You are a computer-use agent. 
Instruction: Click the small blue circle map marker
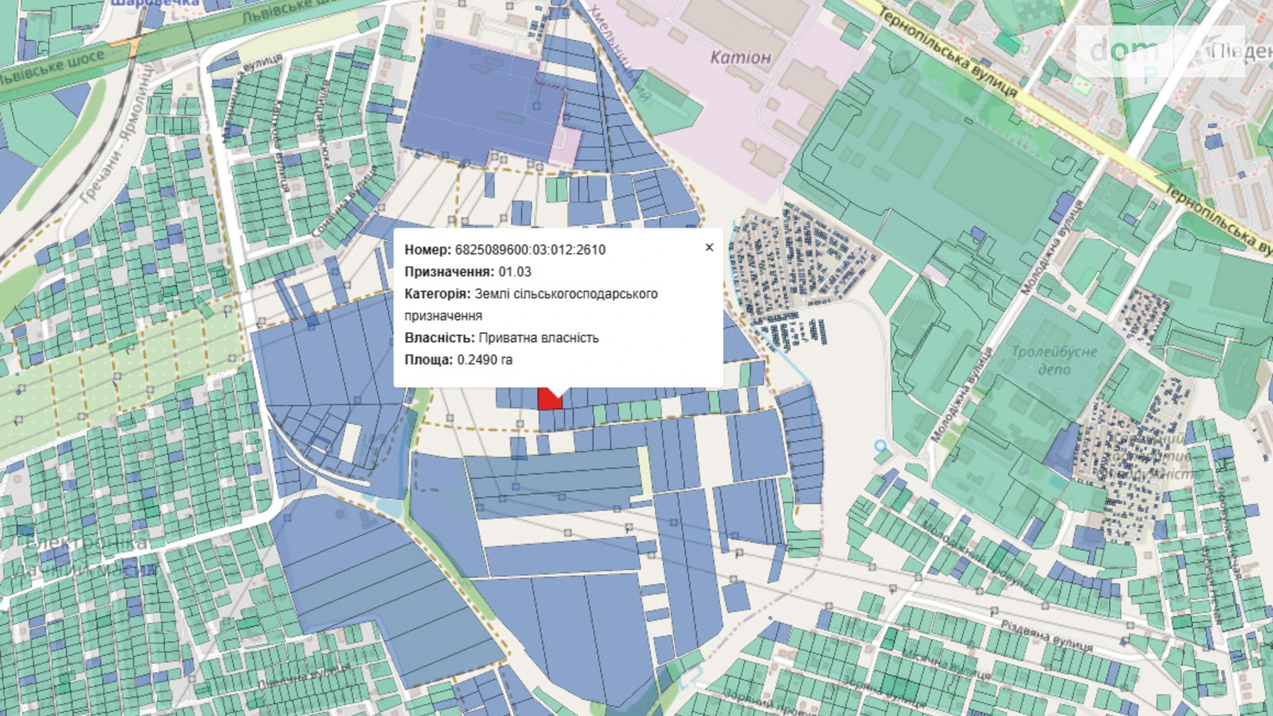879,446
